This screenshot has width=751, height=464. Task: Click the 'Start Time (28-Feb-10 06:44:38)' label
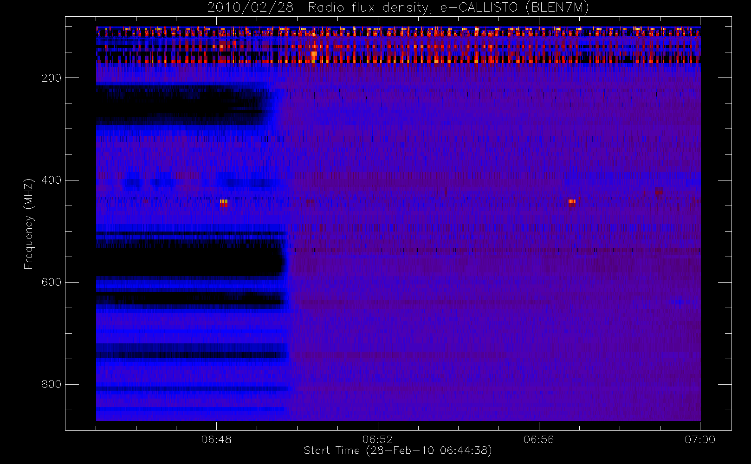click(x=398, y=451)
